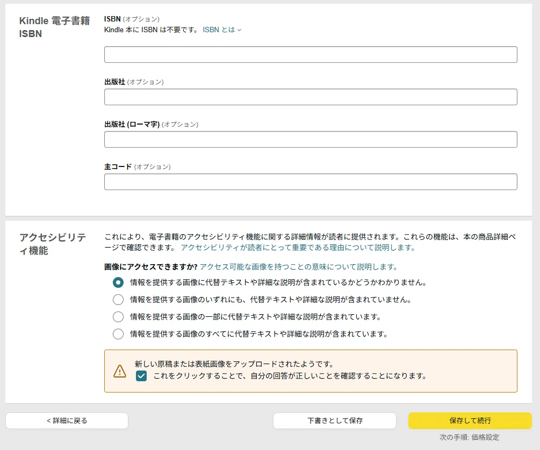
Task: Click the '画像にアクセスできますか?' question label
Action: click(151, 267)
